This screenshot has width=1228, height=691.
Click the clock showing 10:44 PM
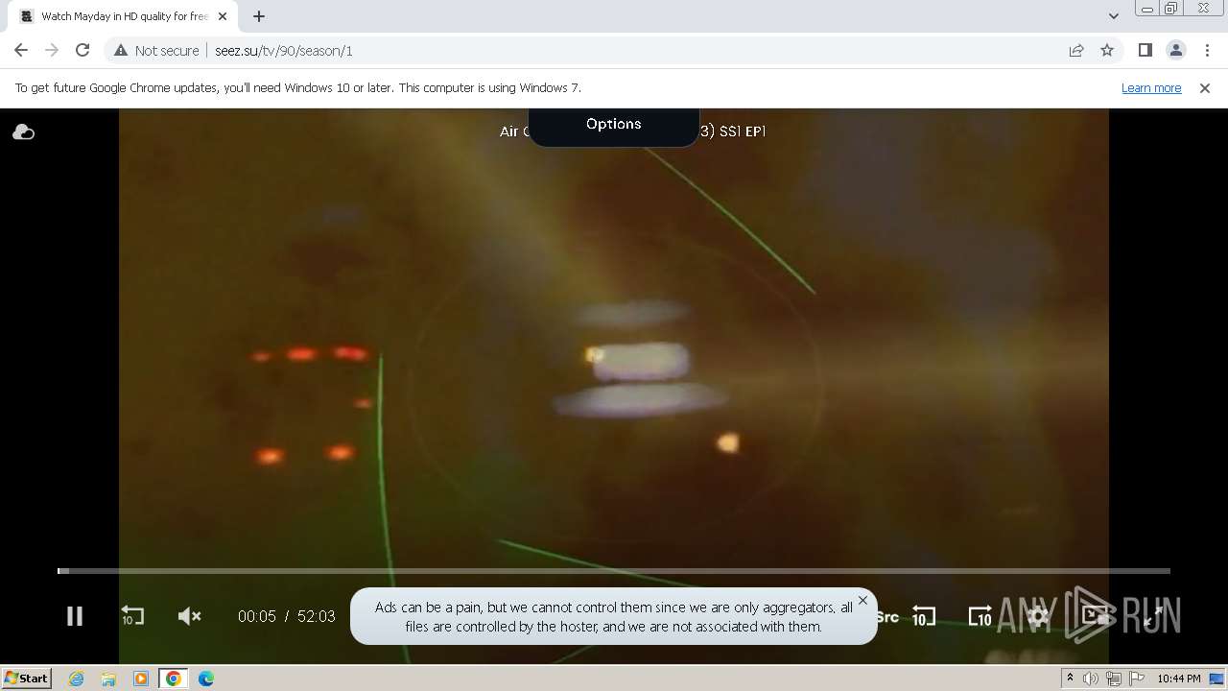[1179, 679]
